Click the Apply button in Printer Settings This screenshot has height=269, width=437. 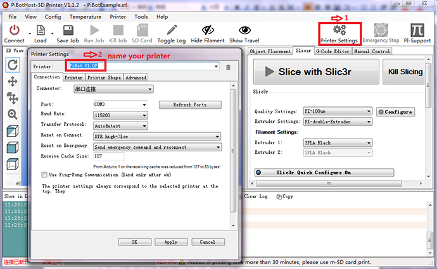[170, 242]
